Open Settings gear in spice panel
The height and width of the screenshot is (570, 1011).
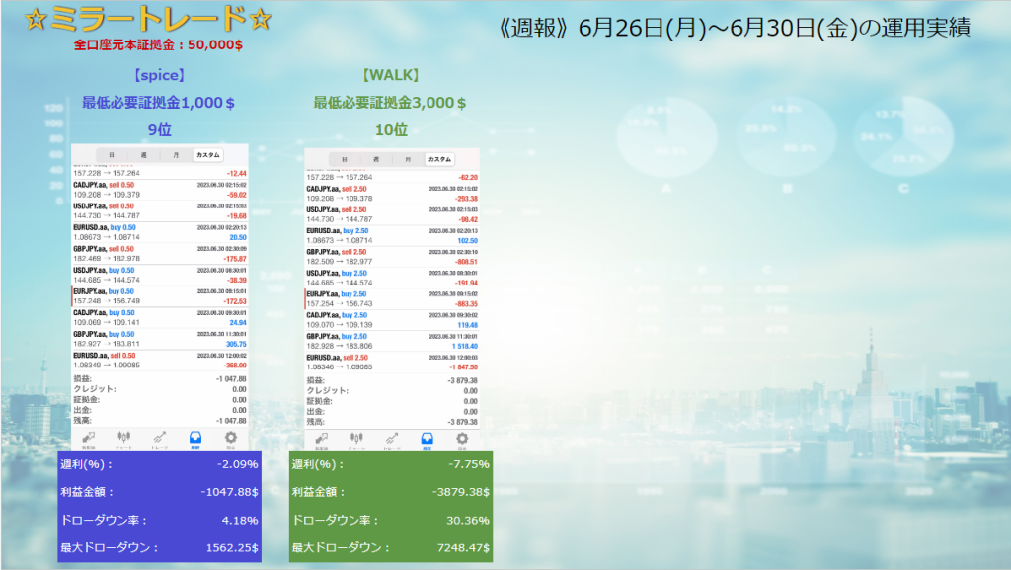231,438
